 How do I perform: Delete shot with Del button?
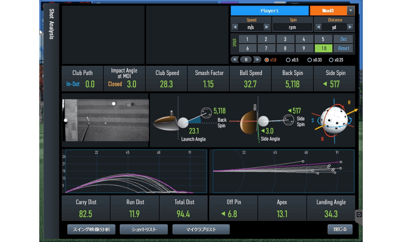point(343,39)
